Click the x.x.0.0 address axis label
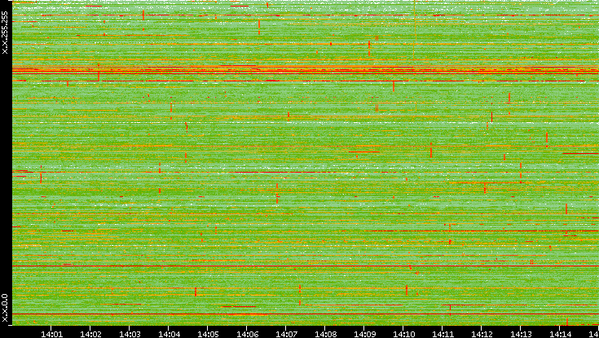This screenshot has width=599, height=338. 5,308
